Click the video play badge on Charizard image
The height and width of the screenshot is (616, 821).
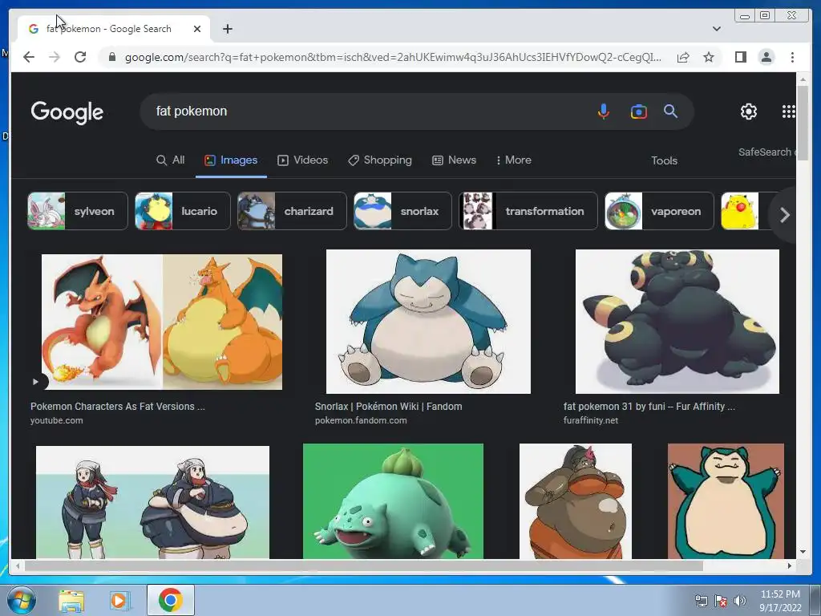coord(35,382)
